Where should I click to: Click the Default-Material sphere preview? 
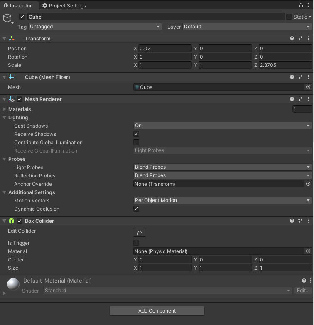13,284
